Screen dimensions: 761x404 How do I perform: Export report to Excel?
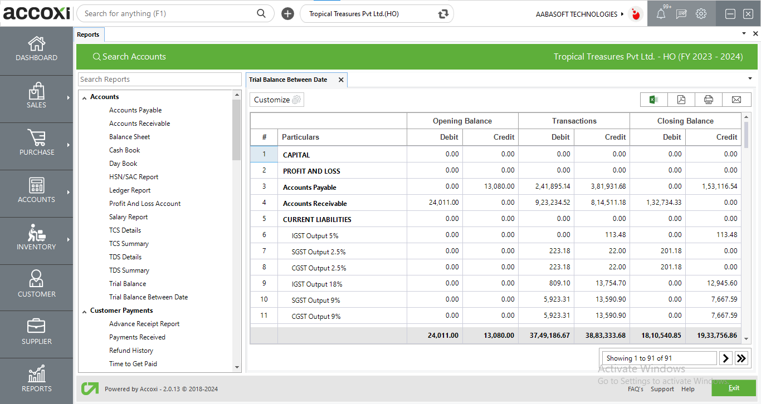[x=653, y=100]
